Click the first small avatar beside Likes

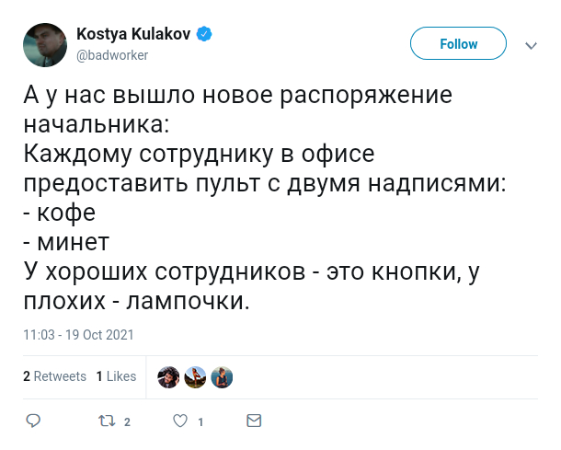point(167,376)
